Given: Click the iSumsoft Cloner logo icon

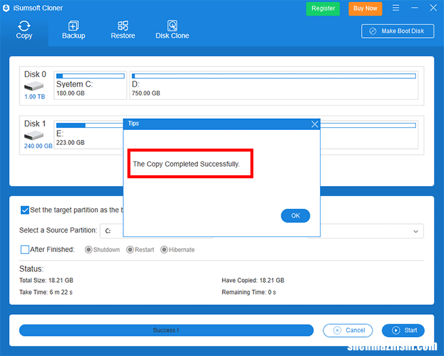Looking at the screenshot, I should 6,8.
